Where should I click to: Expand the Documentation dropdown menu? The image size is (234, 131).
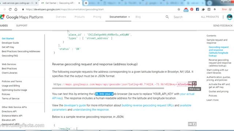(x=120, y=17)
